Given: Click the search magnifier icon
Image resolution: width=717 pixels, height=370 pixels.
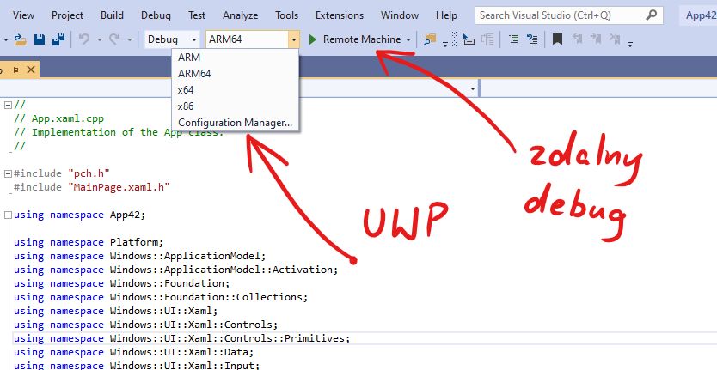Looking at the screenshot, I should [x=651, y=15].
